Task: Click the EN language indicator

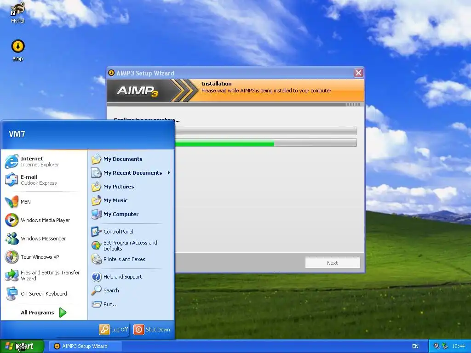Action: tap(415, 346)
